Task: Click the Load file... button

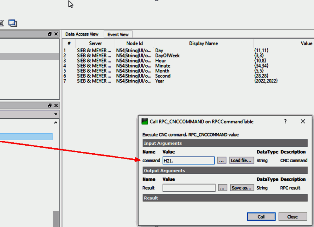Action: 241,161
